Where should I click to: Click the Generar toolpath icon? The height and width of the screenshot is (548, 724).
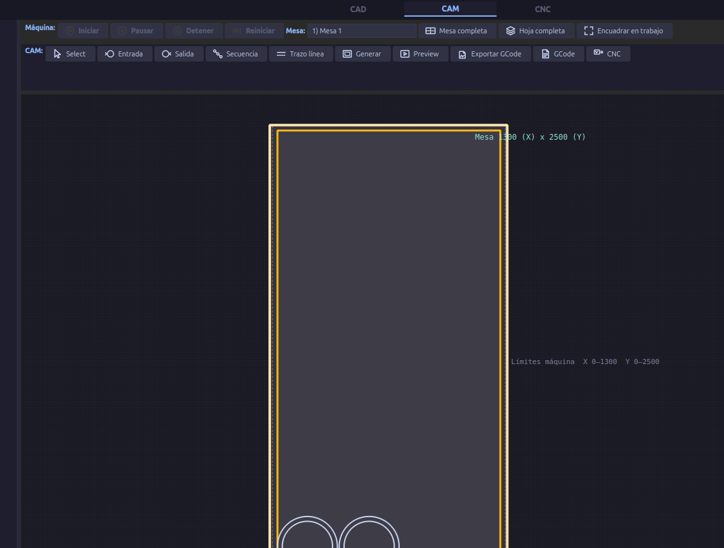[347, 54]
